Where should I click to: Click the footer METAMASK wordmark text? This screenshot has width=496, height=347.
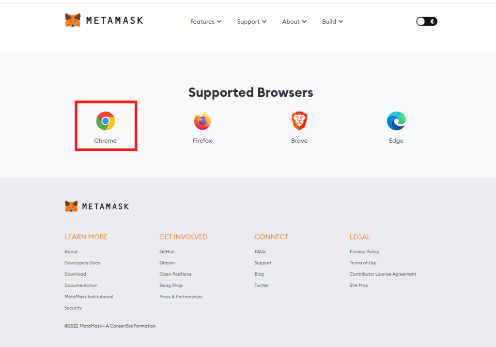tap(105, 207)
